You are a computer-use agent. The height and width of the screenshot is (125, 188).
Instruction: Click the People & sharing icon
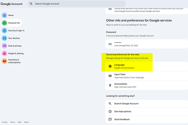(x=4, y=53)
